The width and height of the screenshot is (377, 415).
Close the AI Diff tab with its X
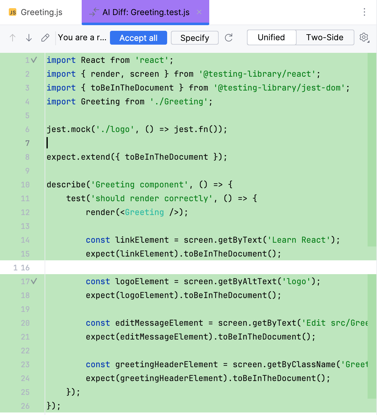click(199, 12)
